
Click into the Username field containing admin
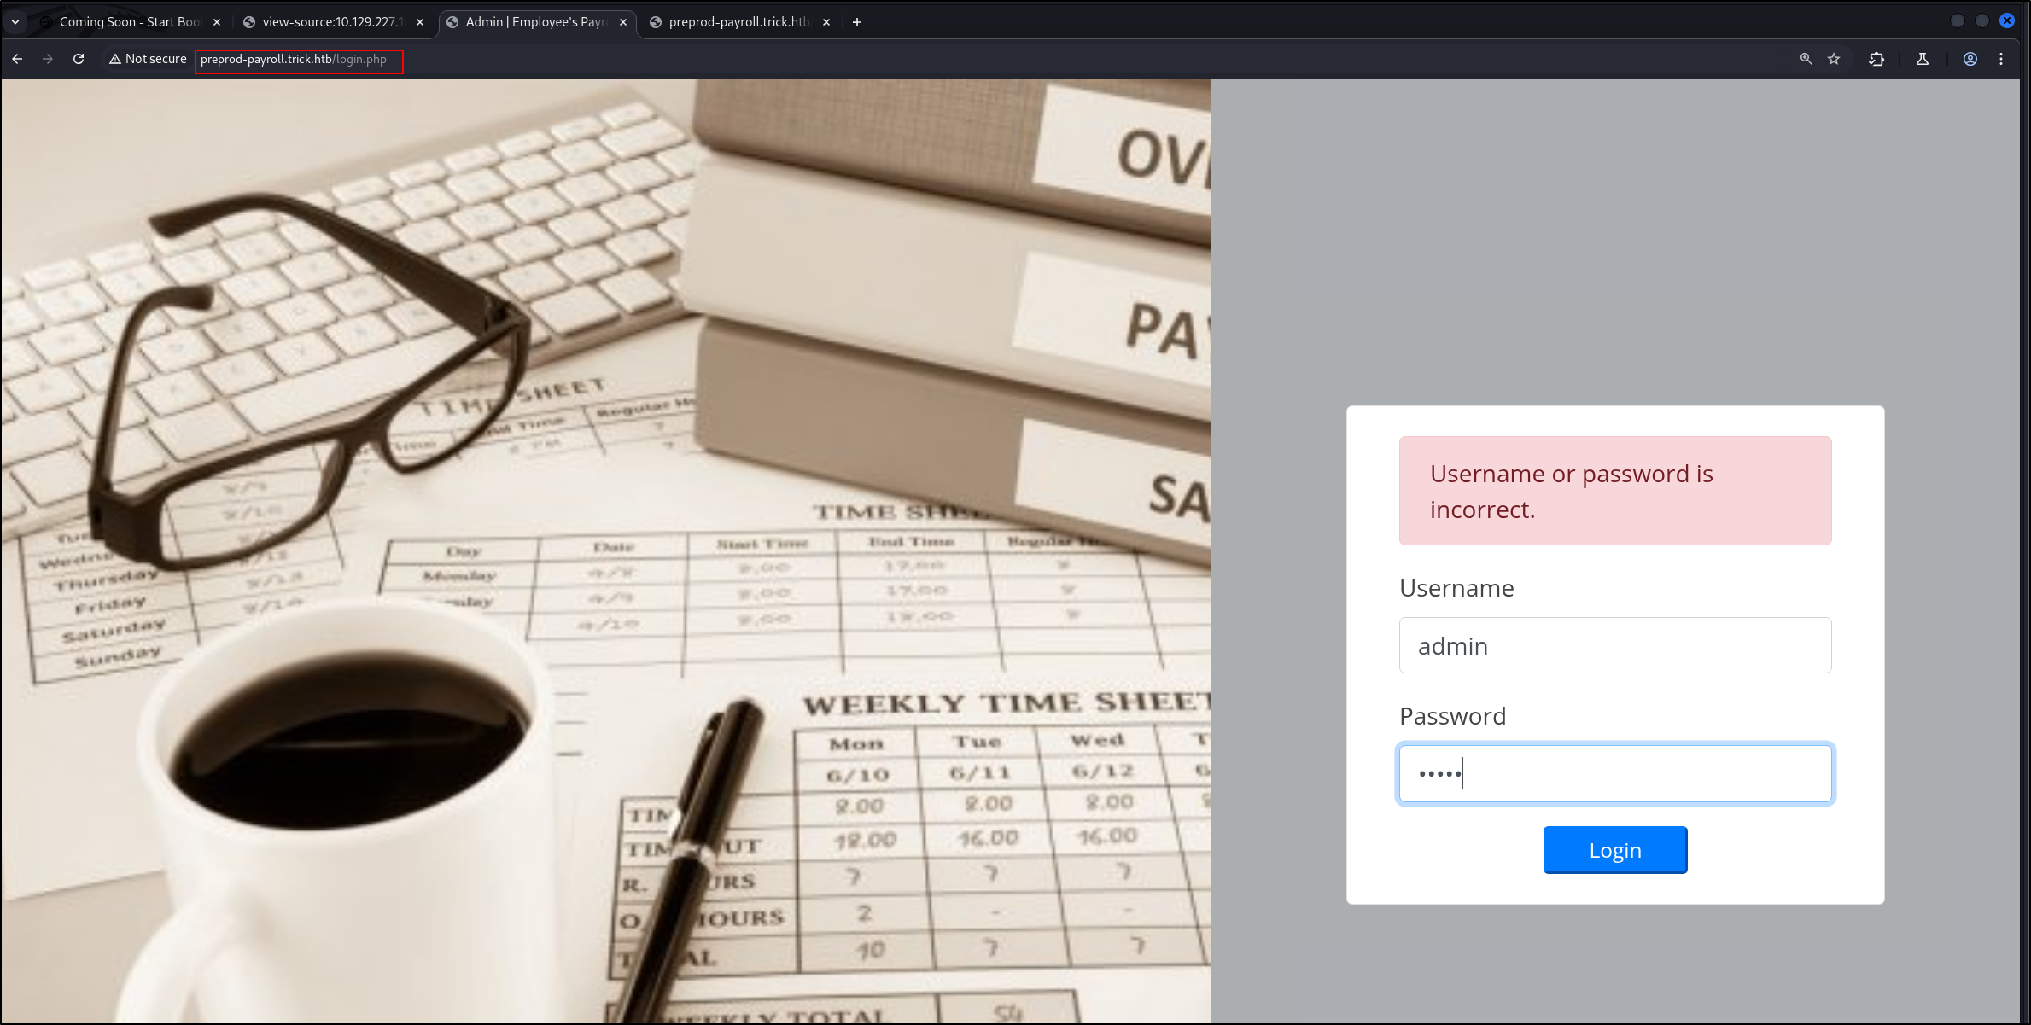[x=1614, y=645]
